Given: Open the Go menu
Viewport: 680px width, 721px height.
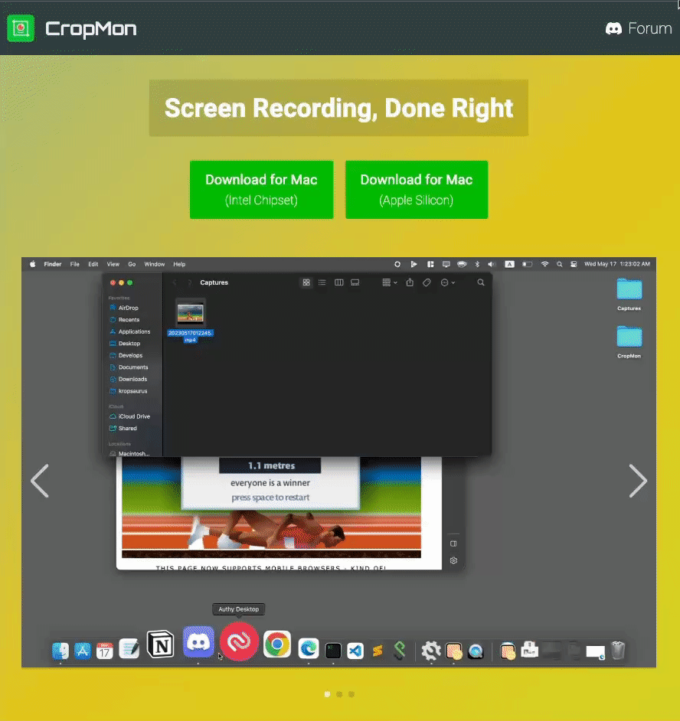Looking at the screenshot, I should point(132,264).
